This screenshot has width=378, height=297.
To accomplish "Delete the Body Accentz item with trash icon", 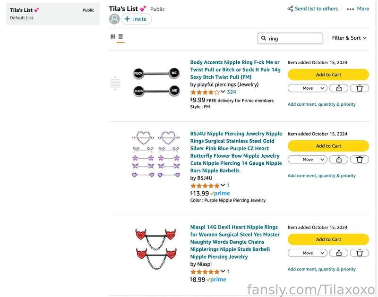I will [x=360, y=88].
